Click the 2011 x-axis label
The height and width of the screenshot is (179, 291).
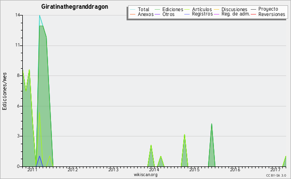tap(32, 169)
